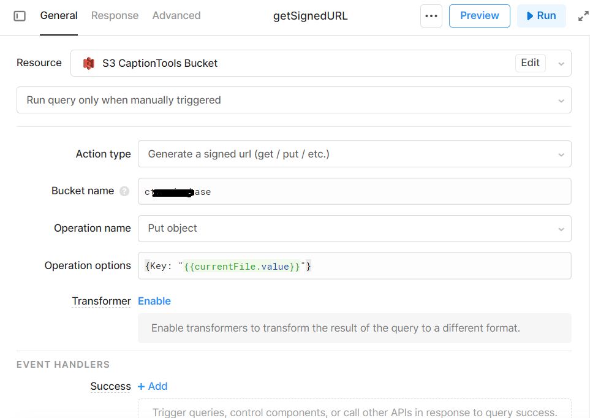
Task: Switch to the Response tab
Action: coord(115,15)
